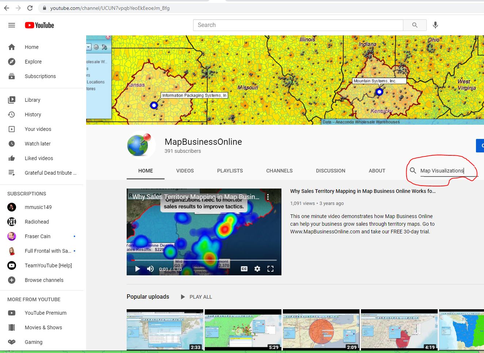Open Grateful Dead tribute playlist icon
The height and width of the screenshot is (353, 484).
(12, 173)
